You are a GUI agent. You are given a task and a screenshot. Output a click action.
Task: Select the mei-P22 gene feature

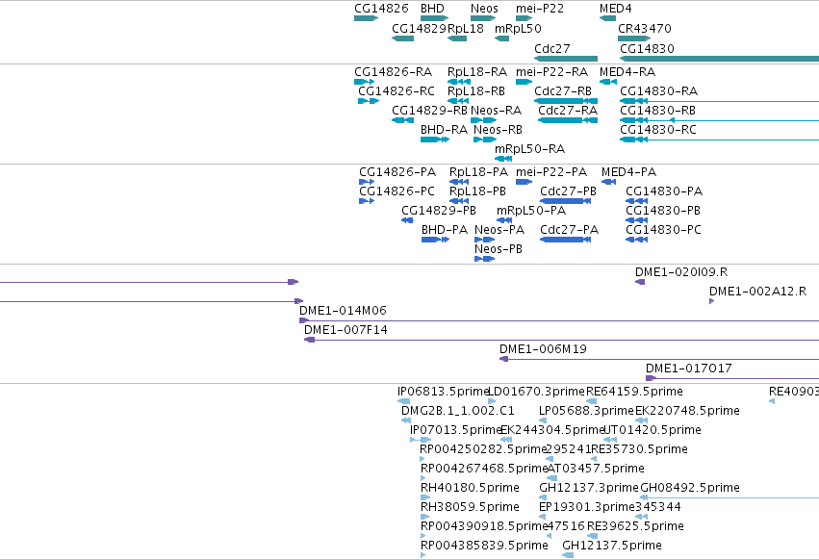click(x=524, y=18)
